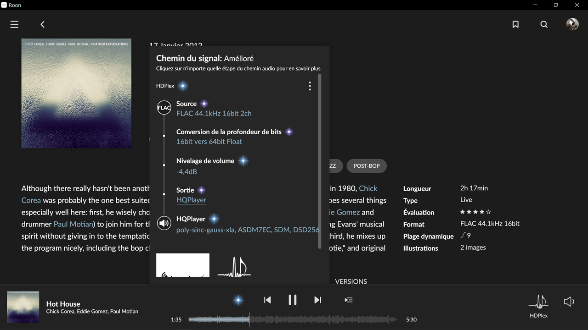Screen dimensions: 588x330
Task: Click the Hot House track title
Action: coord(63,304)
